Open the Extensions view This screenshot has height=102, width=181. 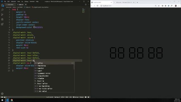pyautogui.click(x=2, y=24)
